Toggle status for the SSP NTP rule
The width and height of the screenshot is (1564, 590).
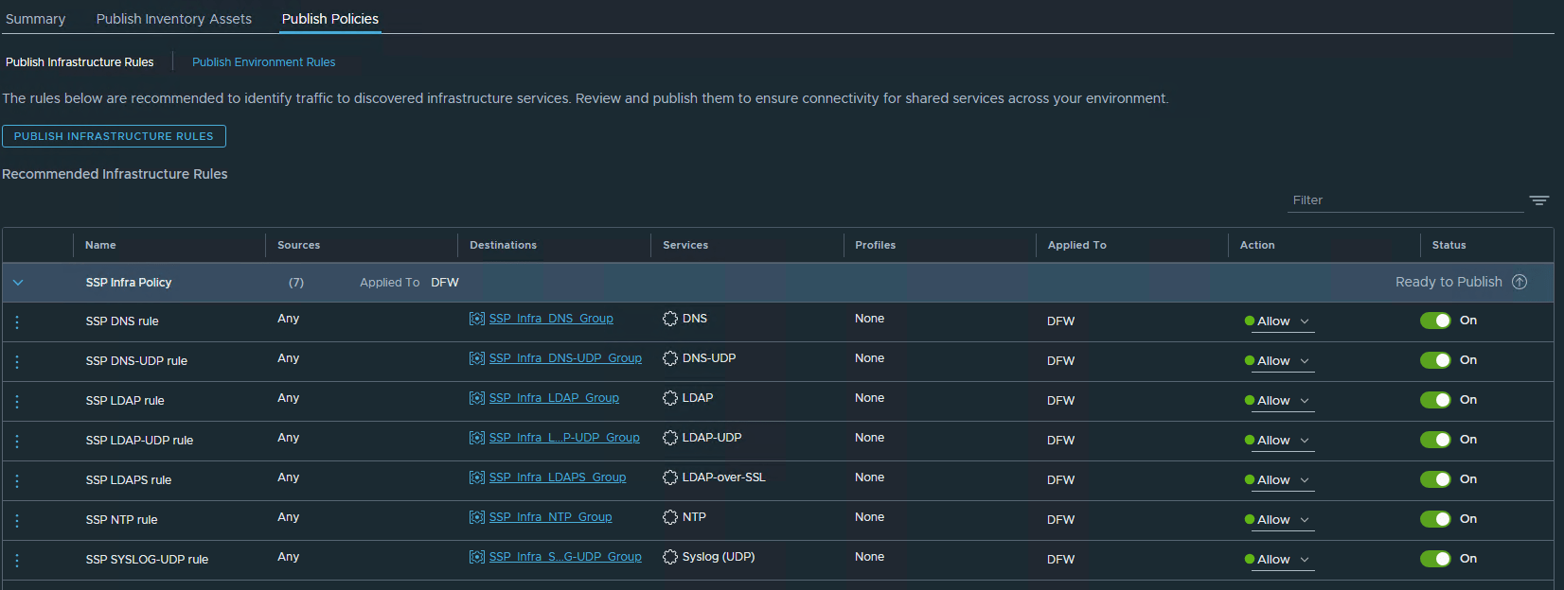tap(1435, 519)
